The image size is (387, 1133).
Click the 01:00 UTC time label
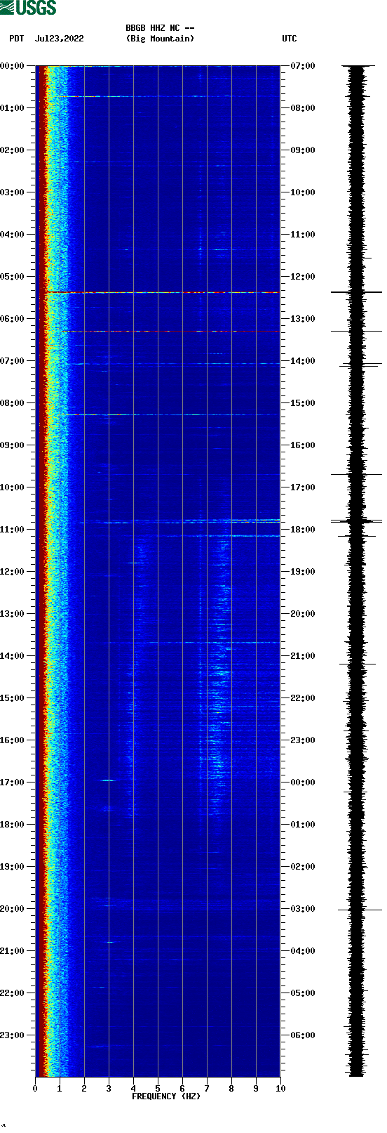pos(303,825)
